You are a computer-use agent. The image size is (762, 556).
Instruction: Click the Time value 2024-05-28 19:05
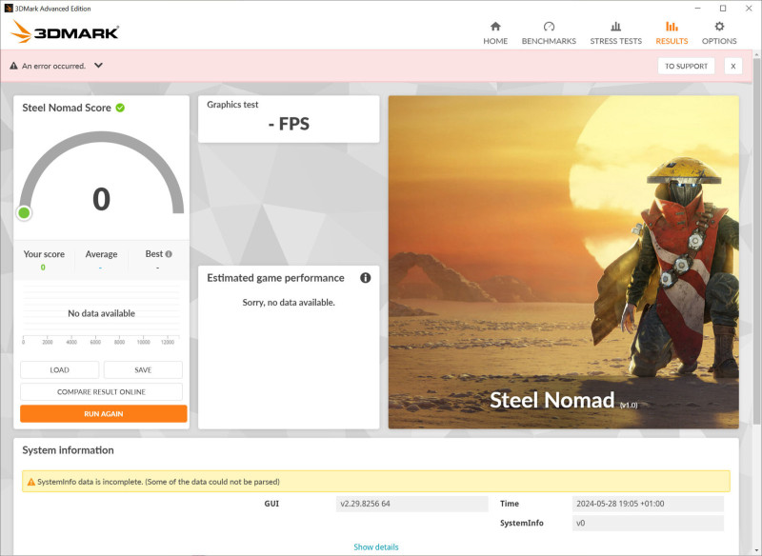pos(648,504)
